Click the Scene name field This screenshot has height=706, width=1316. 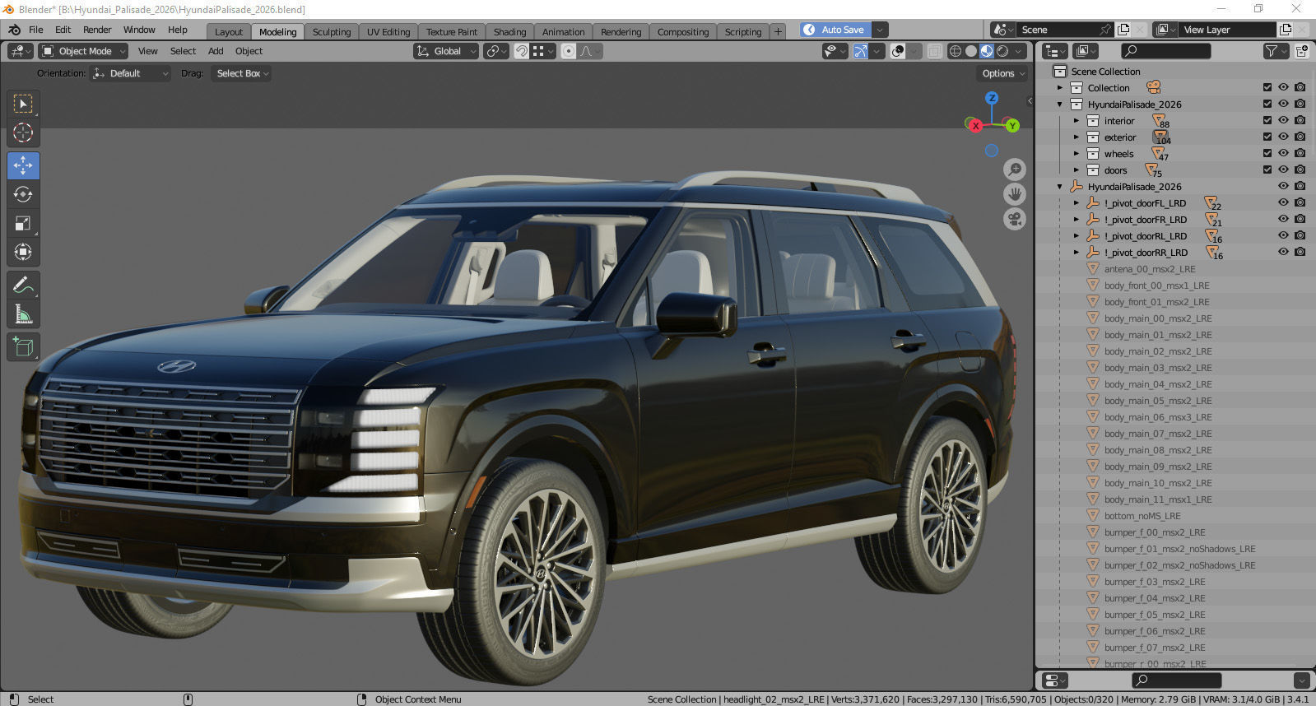pos(1058,30)
